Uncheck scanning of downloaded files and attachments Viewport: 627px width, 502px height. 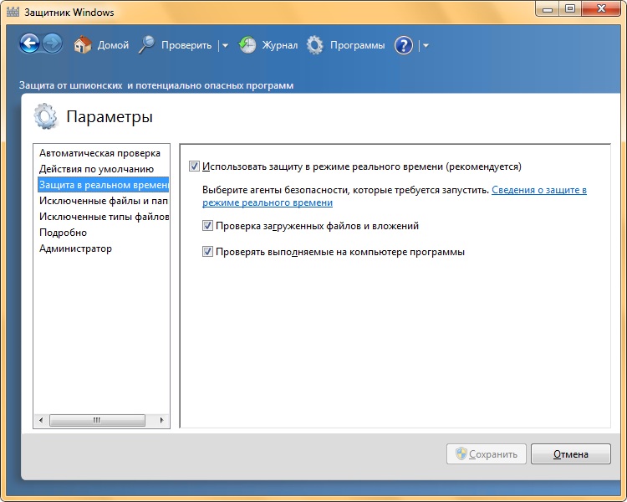(x=208, y=226)
